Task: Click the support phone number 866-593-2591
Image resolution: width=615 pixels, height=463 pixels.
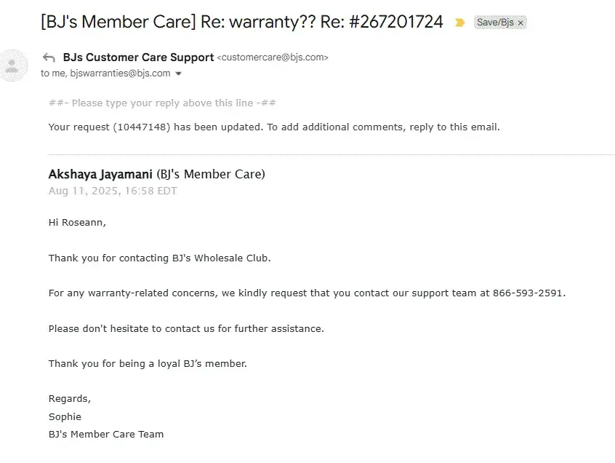Action: coord(528,293)
